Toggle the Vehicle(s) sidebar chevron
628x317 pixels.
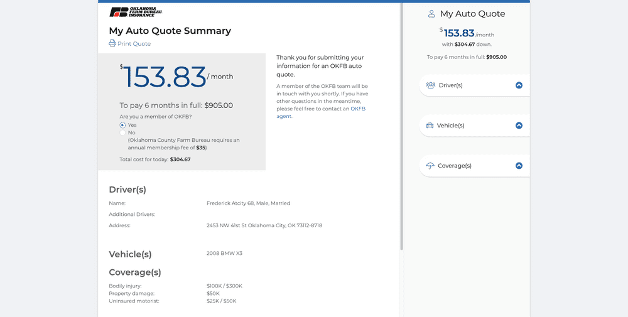point(519,126)
